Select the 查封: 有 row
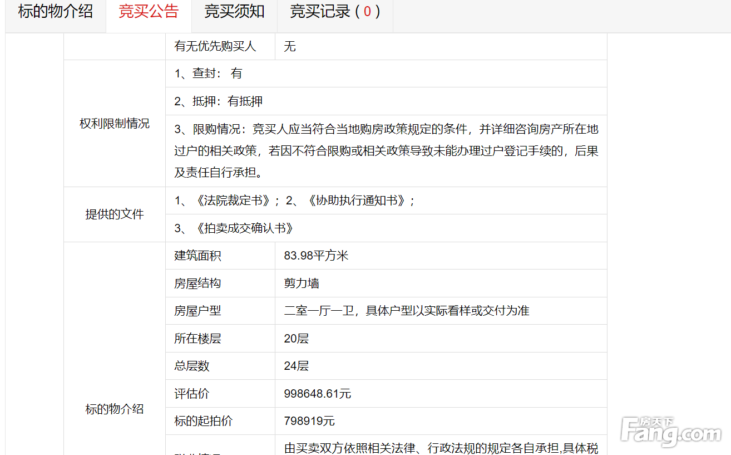This screenshot has width=731, height=455. tap(209, 74)
